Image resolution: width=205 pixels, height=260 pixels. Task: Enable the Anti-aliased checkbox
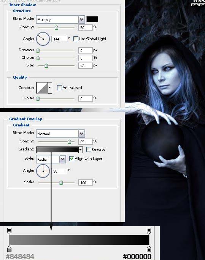coord(59,87)
